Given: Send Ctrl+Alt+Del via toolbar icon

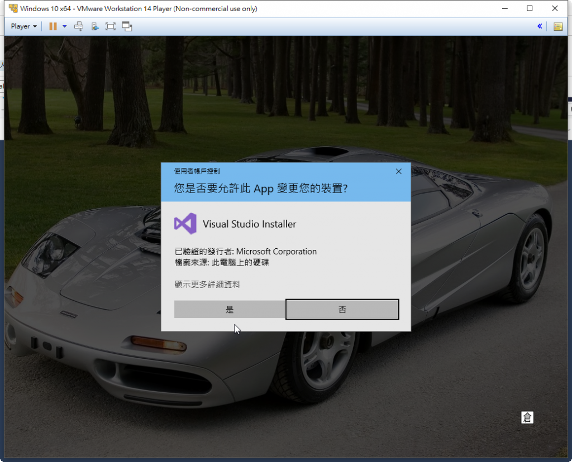Looking at the screenshot, I should pyautogui.click(x=78, y=26).
